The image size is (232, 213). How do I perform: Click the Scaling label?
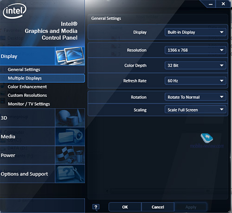click(x=140, y=110)
